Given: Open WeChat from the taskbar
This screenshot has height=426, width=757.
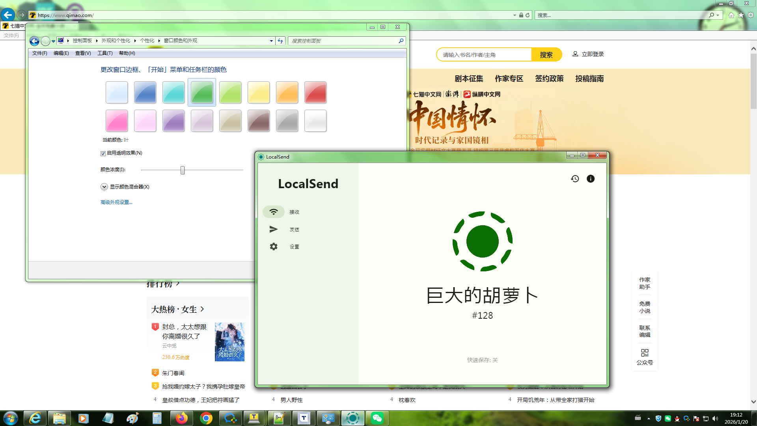Looking at the screenshot, I should click(377, 418).
